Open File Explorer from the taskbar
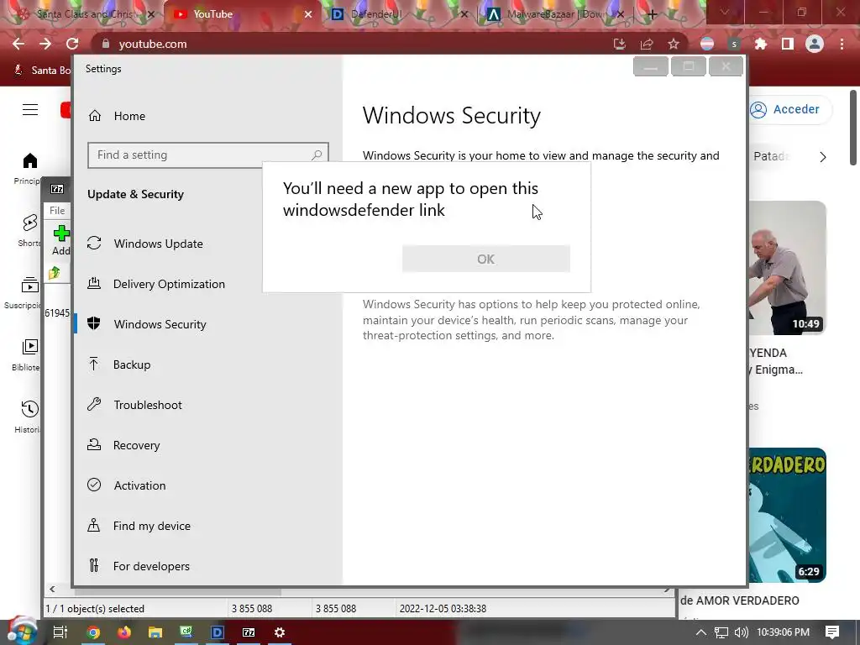Viewport: 860px width, 645px height. point(155,632)
